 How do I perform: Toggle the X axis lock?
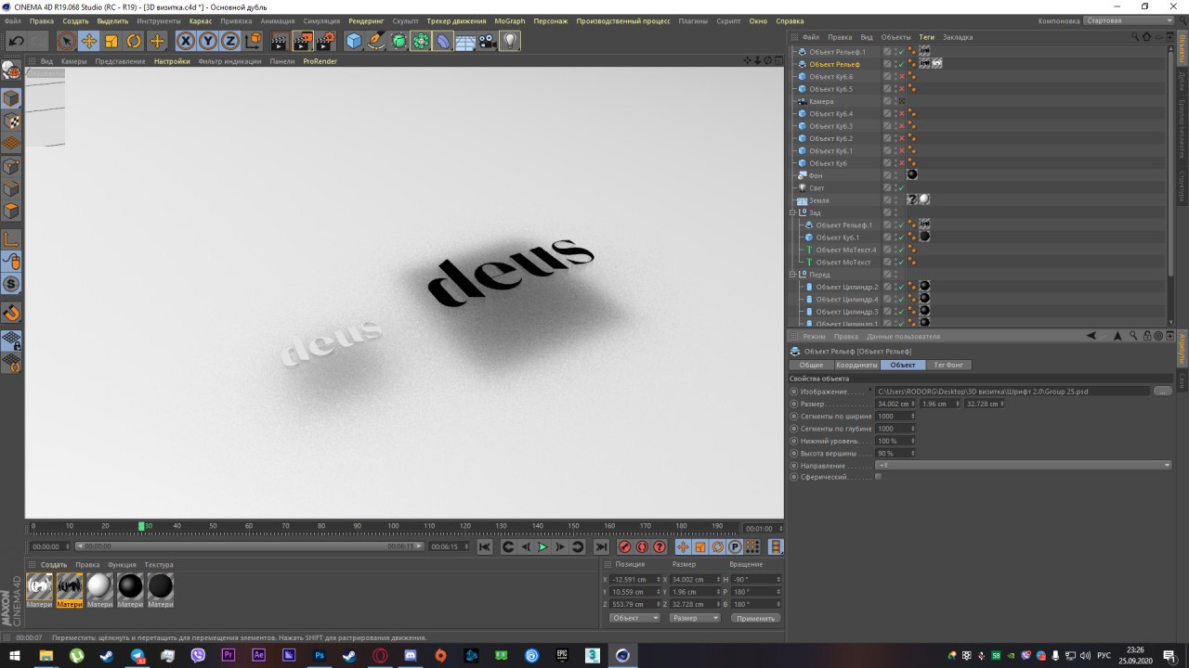click(186, 41)
